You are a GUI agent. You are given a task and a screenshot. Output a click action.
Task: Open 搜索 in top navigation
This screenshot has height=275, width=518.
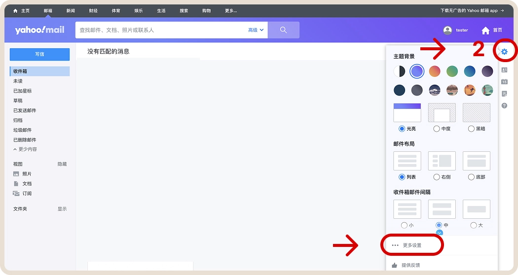184,10
